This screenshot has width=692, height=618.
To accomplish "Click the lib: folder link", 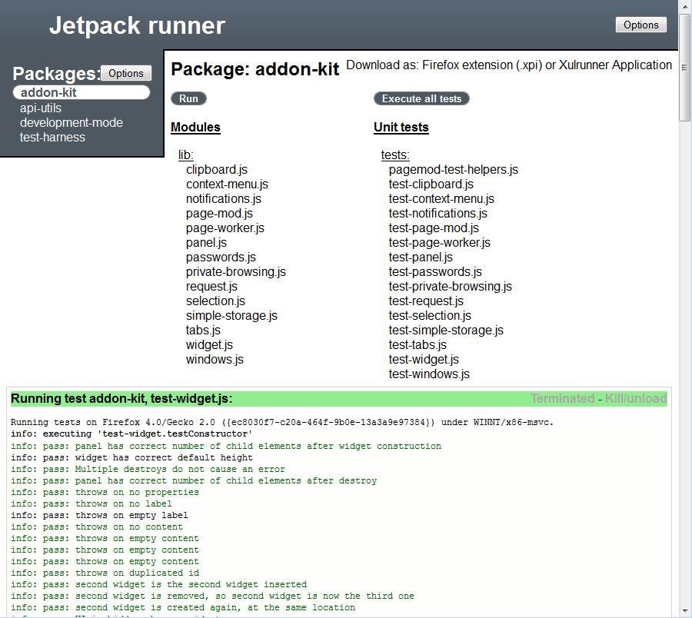I will click(x=186, y=154).
